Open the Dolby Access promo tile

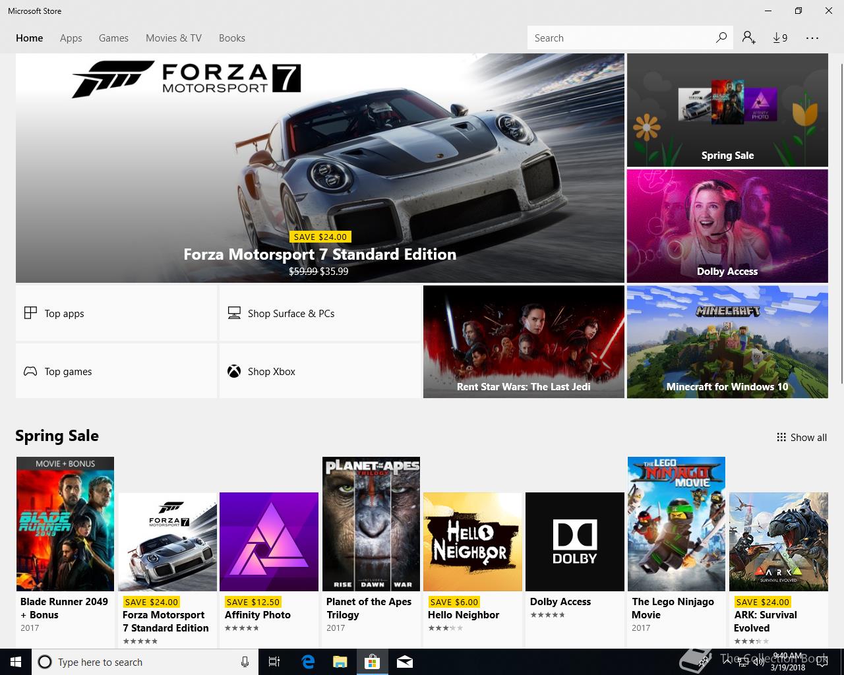click(x=727, y=225)
